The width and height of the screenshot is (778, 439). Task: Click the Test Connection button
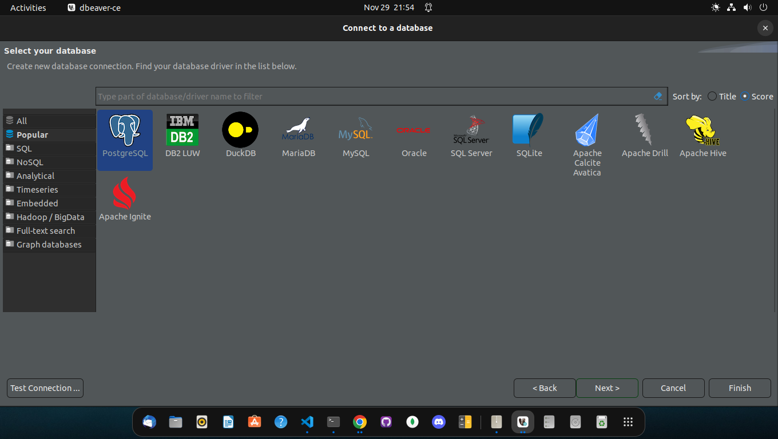[x=45, y=388]
